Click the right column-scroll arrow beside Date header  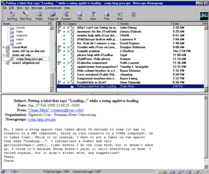click(x=206, y=24)
